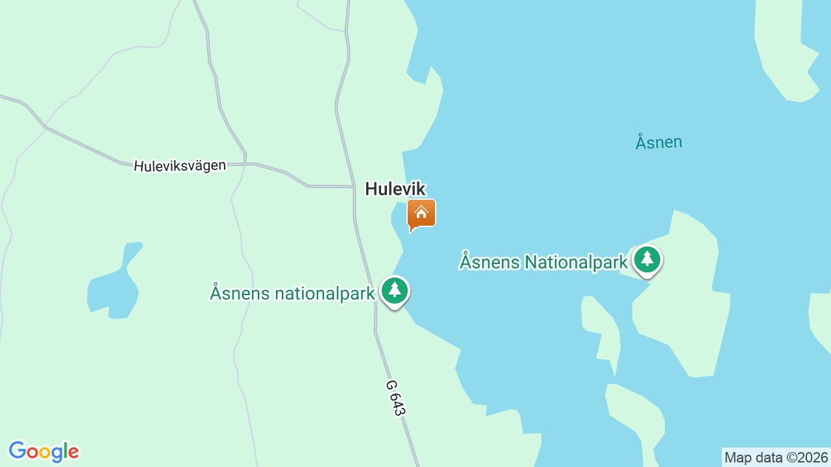Screen dimensions: 831x467
Task: Click the Hulevik place label
Action: (395, 189)
